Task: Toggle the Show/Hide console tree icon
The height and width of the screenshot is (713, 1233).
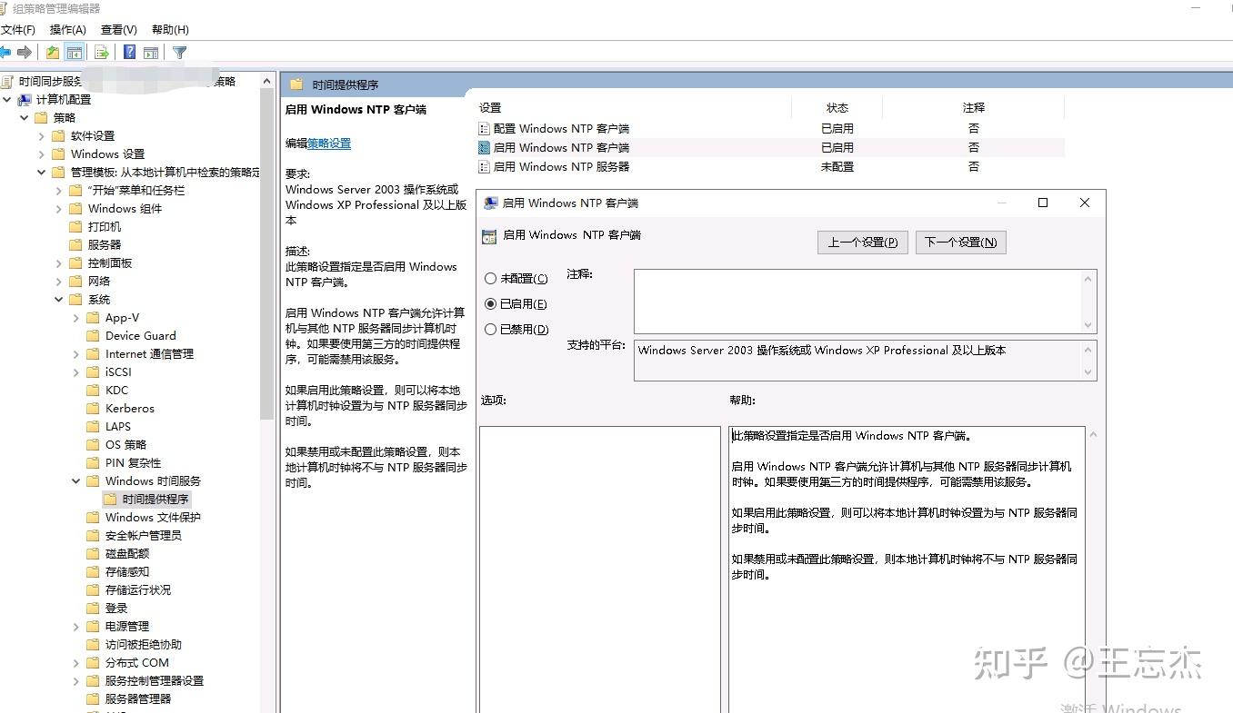Action: coord(75,53)
